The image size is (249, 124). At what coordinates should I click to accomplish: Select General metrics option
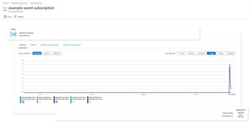(37, 53)
